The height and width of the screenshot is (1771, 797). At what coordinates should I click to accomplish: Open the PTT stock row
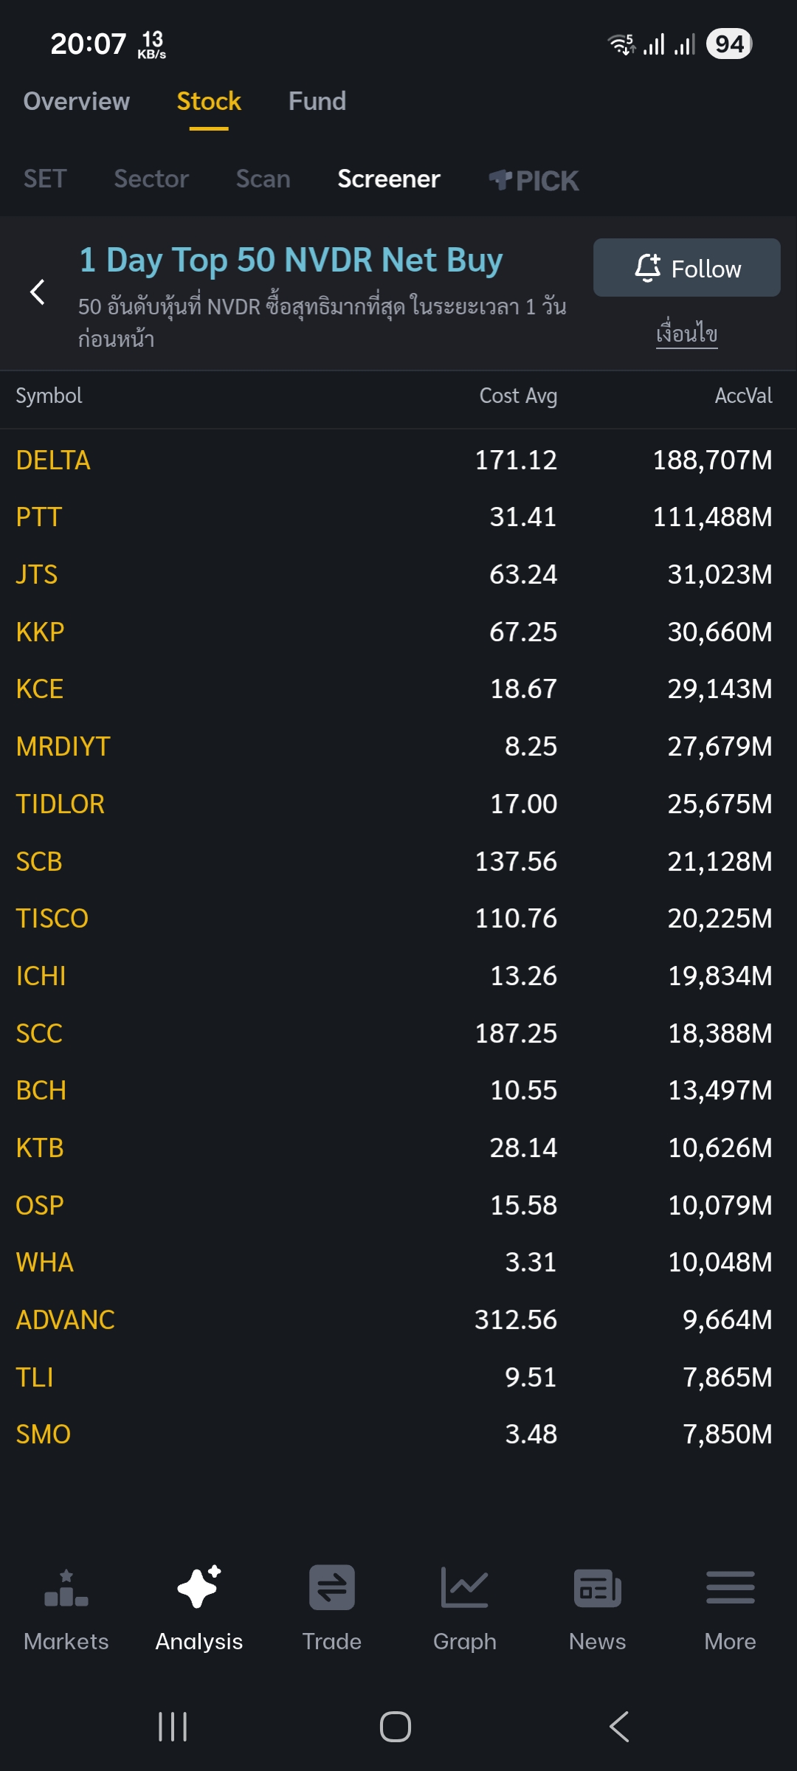[40, 517]
